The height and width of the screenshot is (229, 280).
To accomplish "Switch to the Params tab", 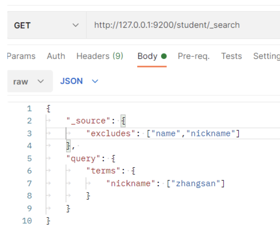I will click(21, 56).
